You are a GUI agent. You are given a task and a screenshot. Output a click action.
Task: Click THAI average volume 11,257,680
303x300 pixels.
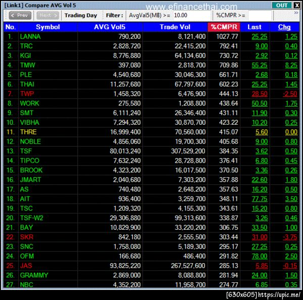125,84
